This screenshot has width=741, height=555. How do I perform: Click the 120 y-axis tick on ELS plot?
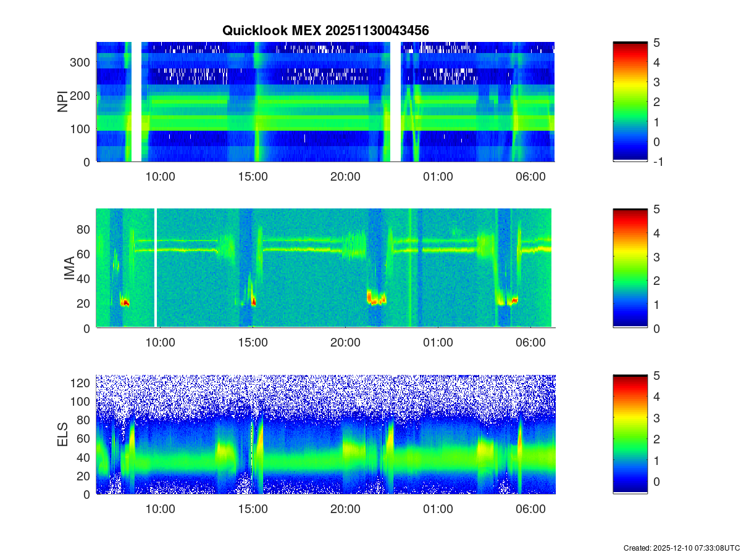click(x=81, y=383)
